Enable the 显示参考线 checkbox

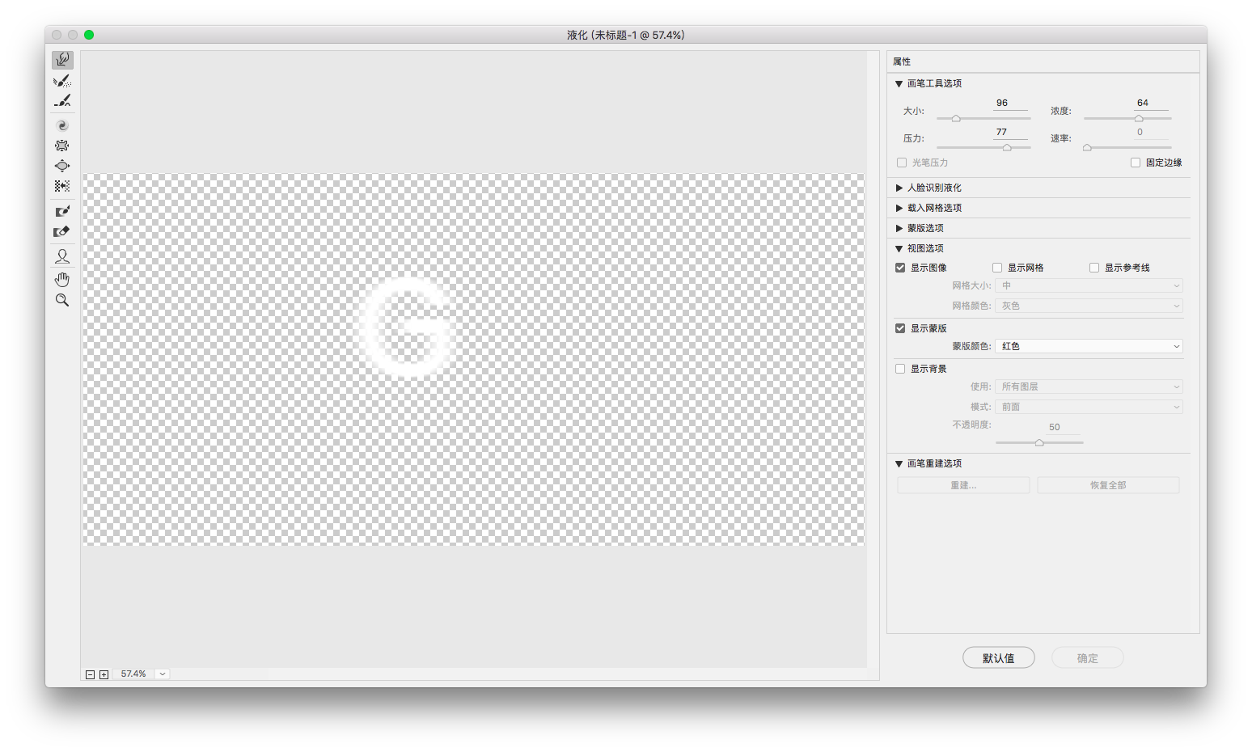[x=1094, y=268]
